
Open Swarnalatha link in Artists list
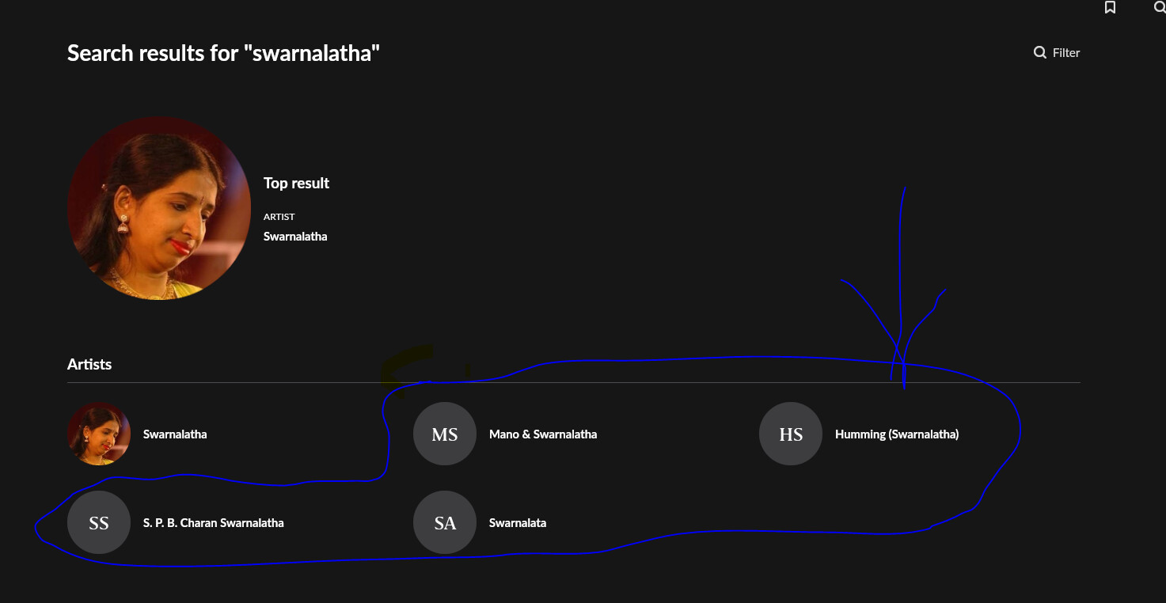175,434
